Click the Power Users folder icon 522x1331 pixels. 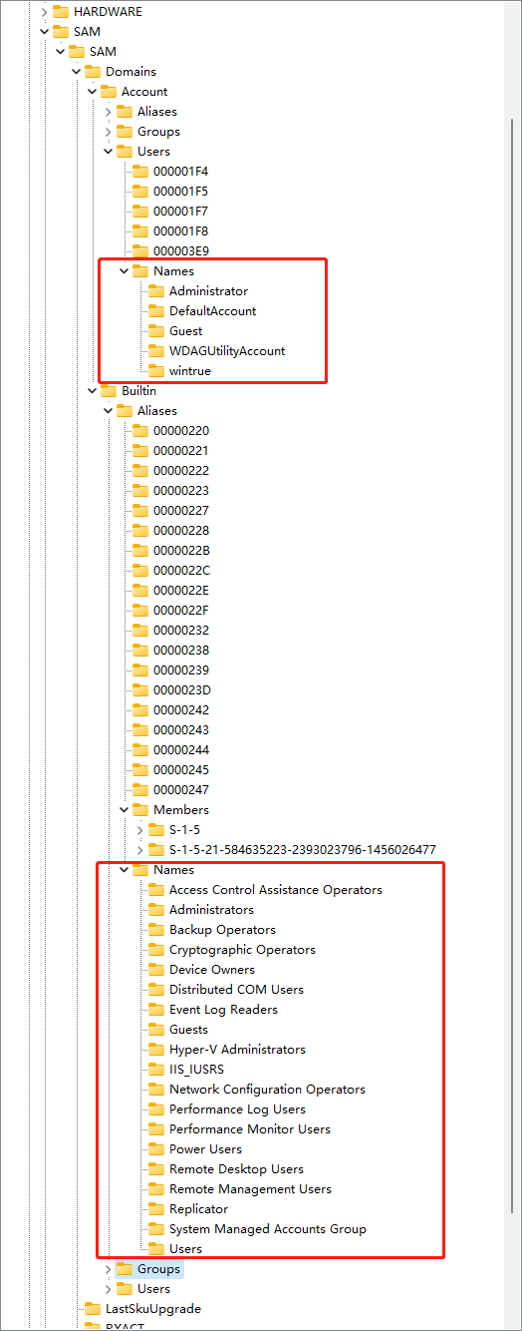156,1149
